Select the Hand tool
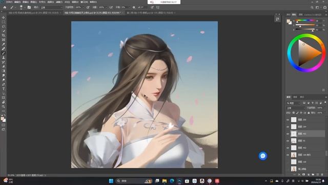 pyautogui.click(x=4, y=102)
